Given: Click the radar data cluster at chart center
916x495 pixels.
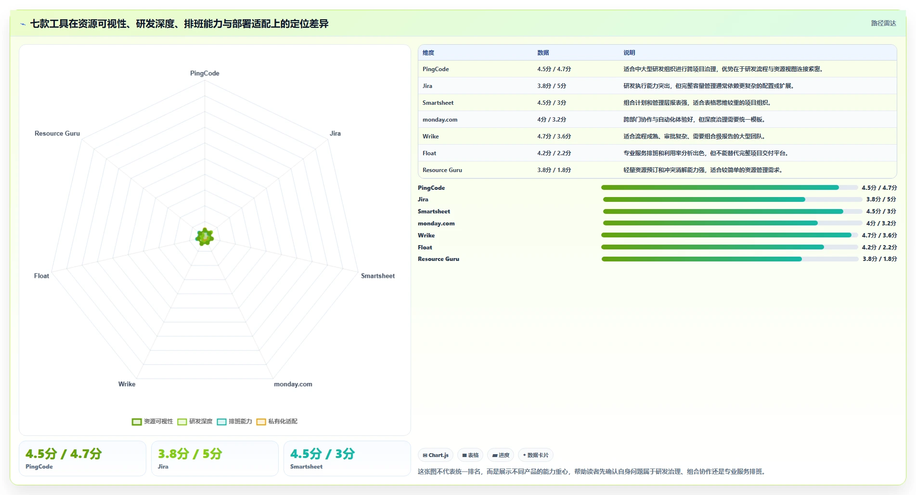Looking at the screenshot, I should (x=205, y=237).
